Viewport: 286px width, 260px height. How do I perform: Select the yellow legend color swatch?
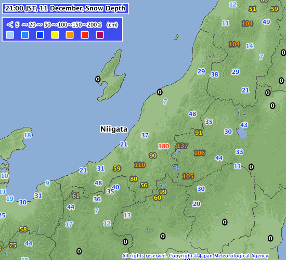(55, 35)
